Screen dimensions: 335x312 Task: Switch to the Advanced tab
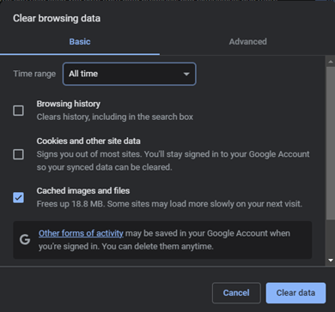(x=247, y=42)
